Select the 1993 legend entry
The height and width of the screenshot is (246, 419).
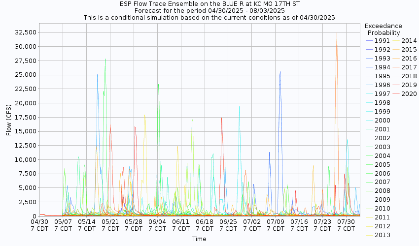tap(378, 59)
